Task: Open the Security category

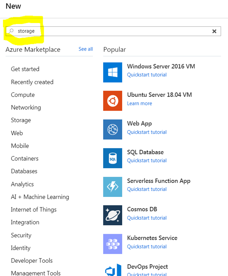Action: pyautogui.click(x=21, y=235)
